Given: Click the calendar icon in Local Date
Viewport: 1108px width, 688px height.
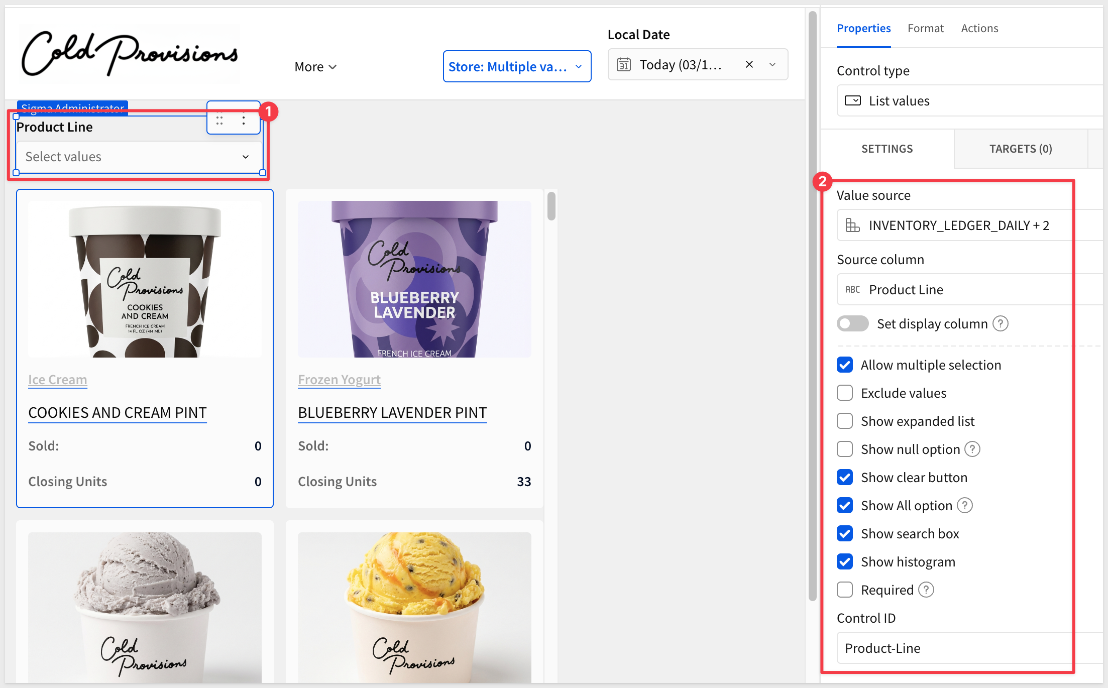Looking at the screenshot, I should [623, 65].
